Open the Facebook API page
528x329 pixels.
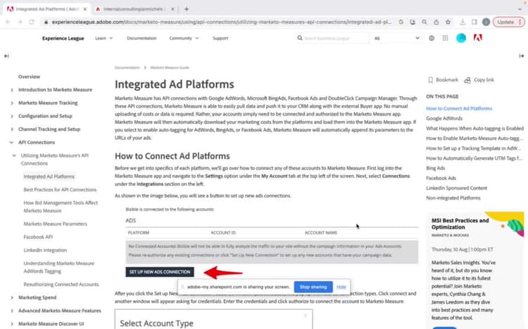(x=38, y=237)
